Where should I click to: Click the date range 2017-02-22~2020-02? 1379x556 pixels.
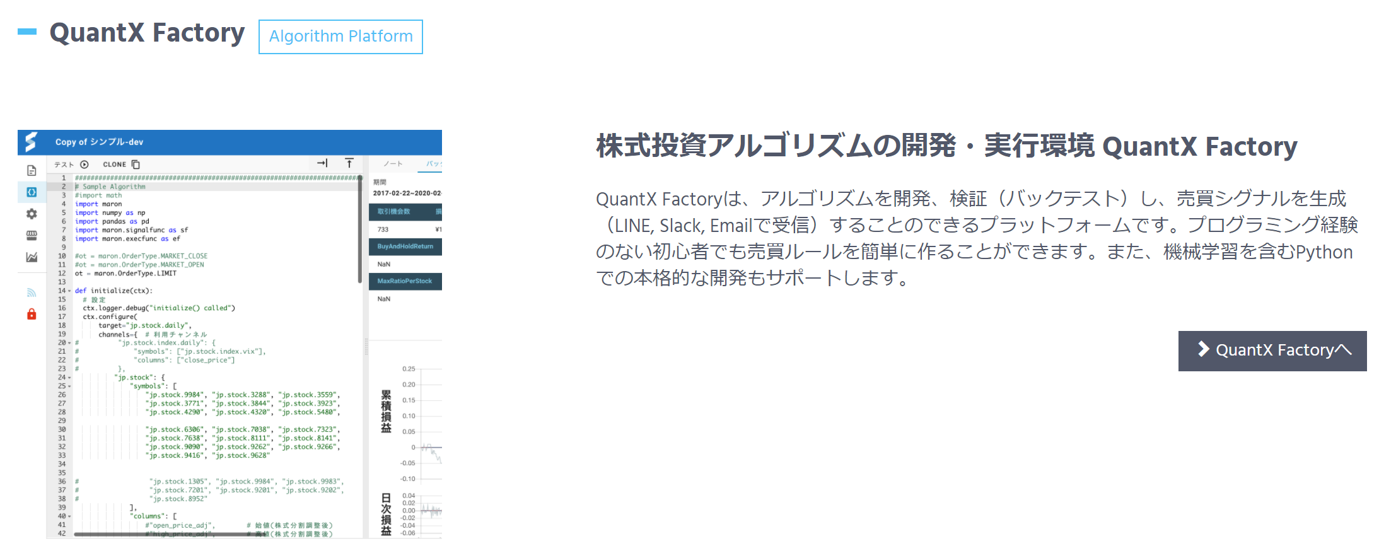coord(407,194)
